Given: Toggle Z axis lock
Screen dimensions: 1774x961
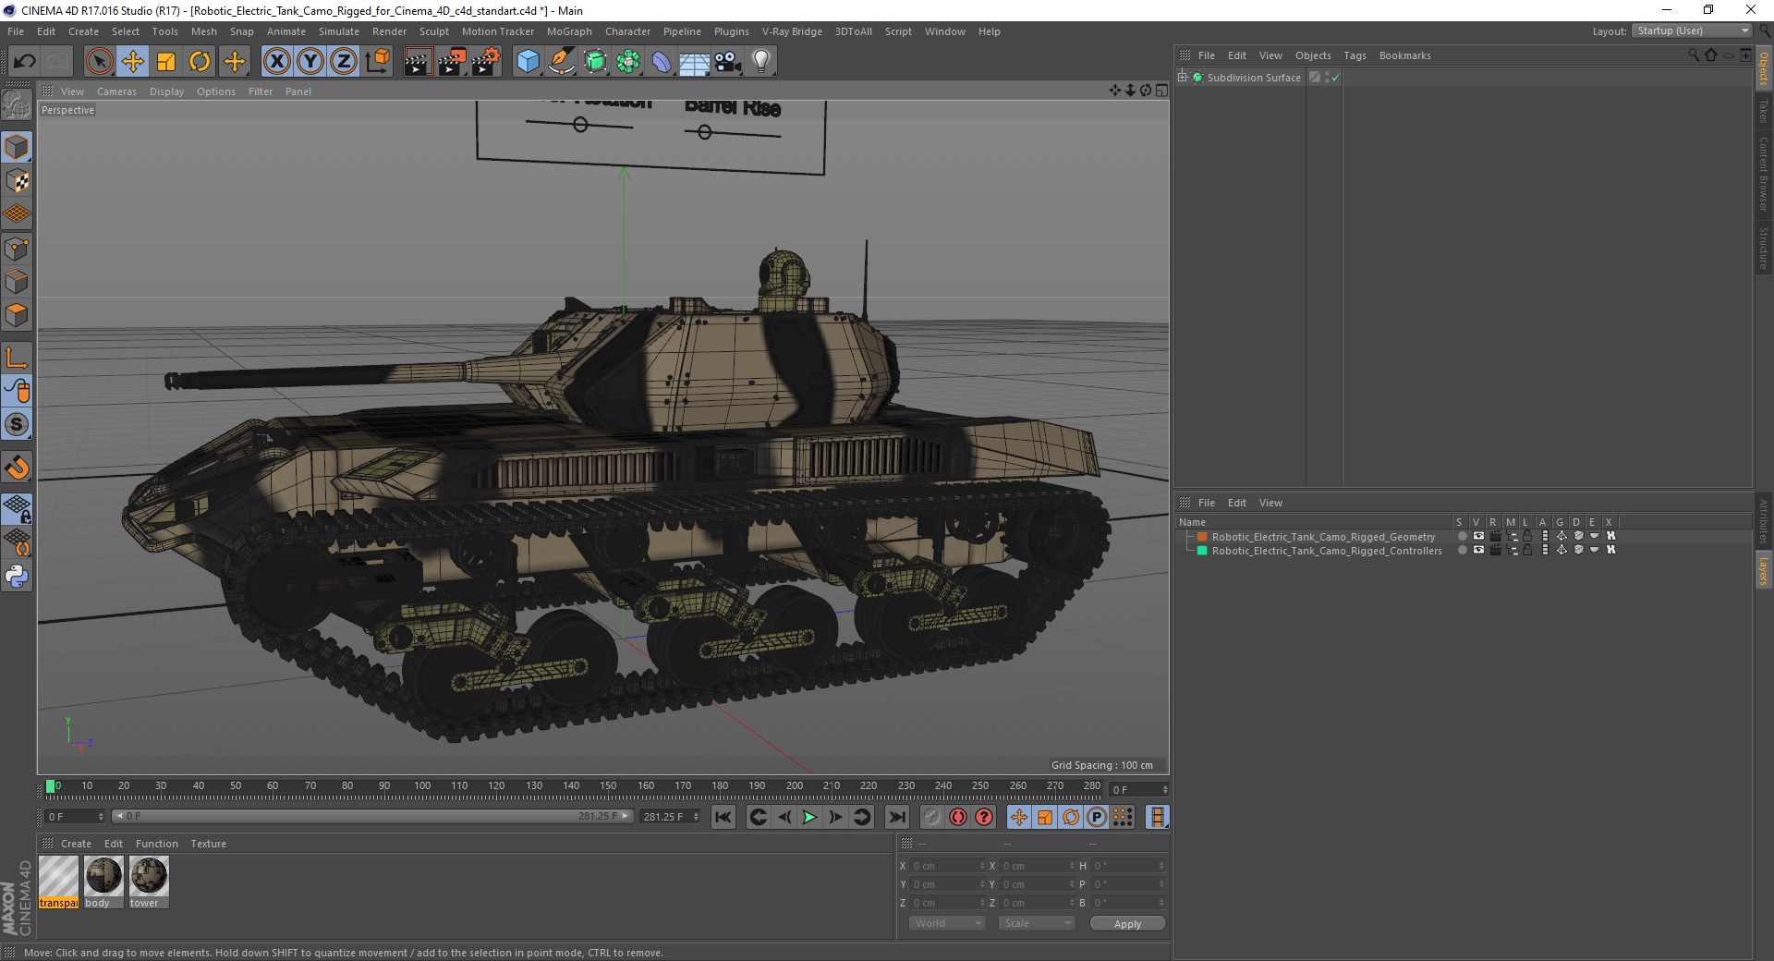Looking at the screenshot, I should pyautogui.click(x=344, y=62).
